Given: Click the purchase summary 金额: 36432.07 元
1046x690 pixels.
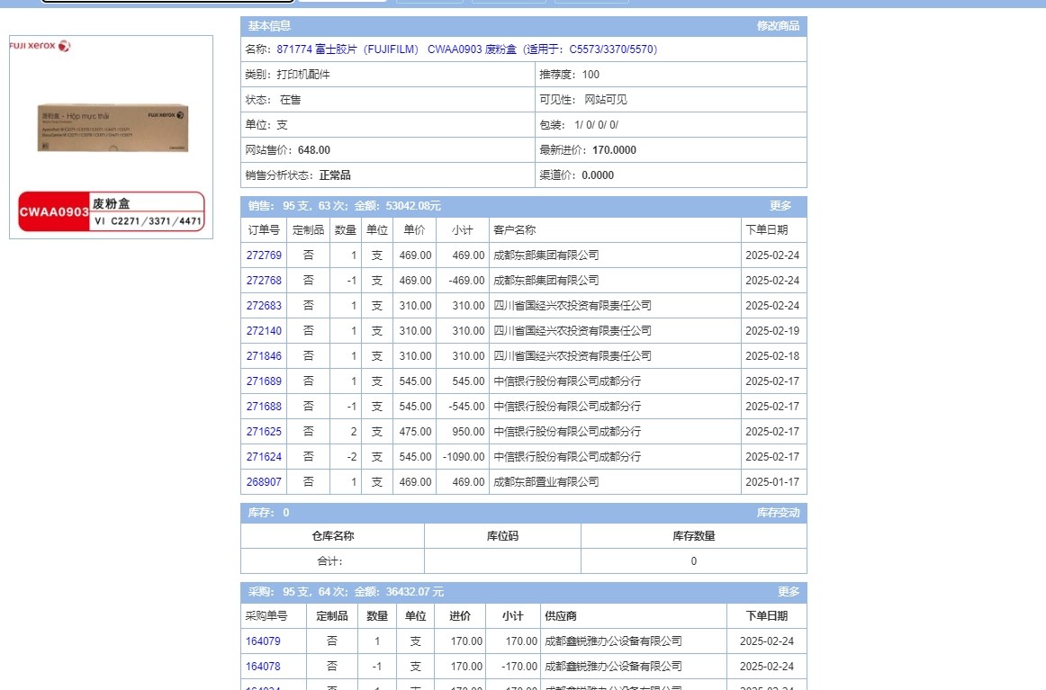Looking at the screenshot, I should [x=399, y=592].
